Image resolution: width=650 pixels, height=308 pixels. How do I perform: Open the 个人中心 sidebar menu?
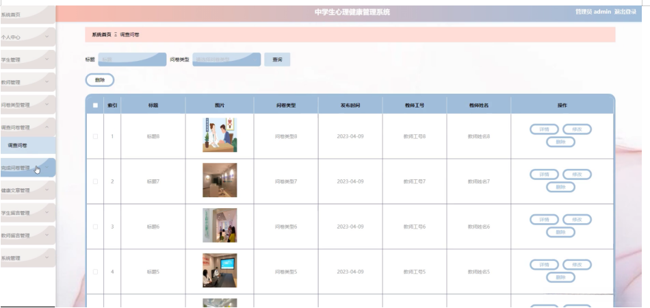27,38
